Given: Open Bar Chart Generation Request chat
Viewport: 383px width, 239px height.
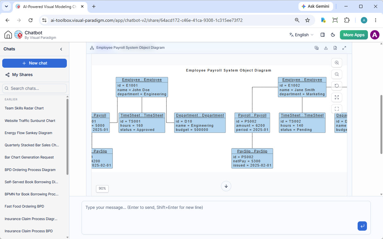Looking at the screenshot, I should tap(29, 157).
